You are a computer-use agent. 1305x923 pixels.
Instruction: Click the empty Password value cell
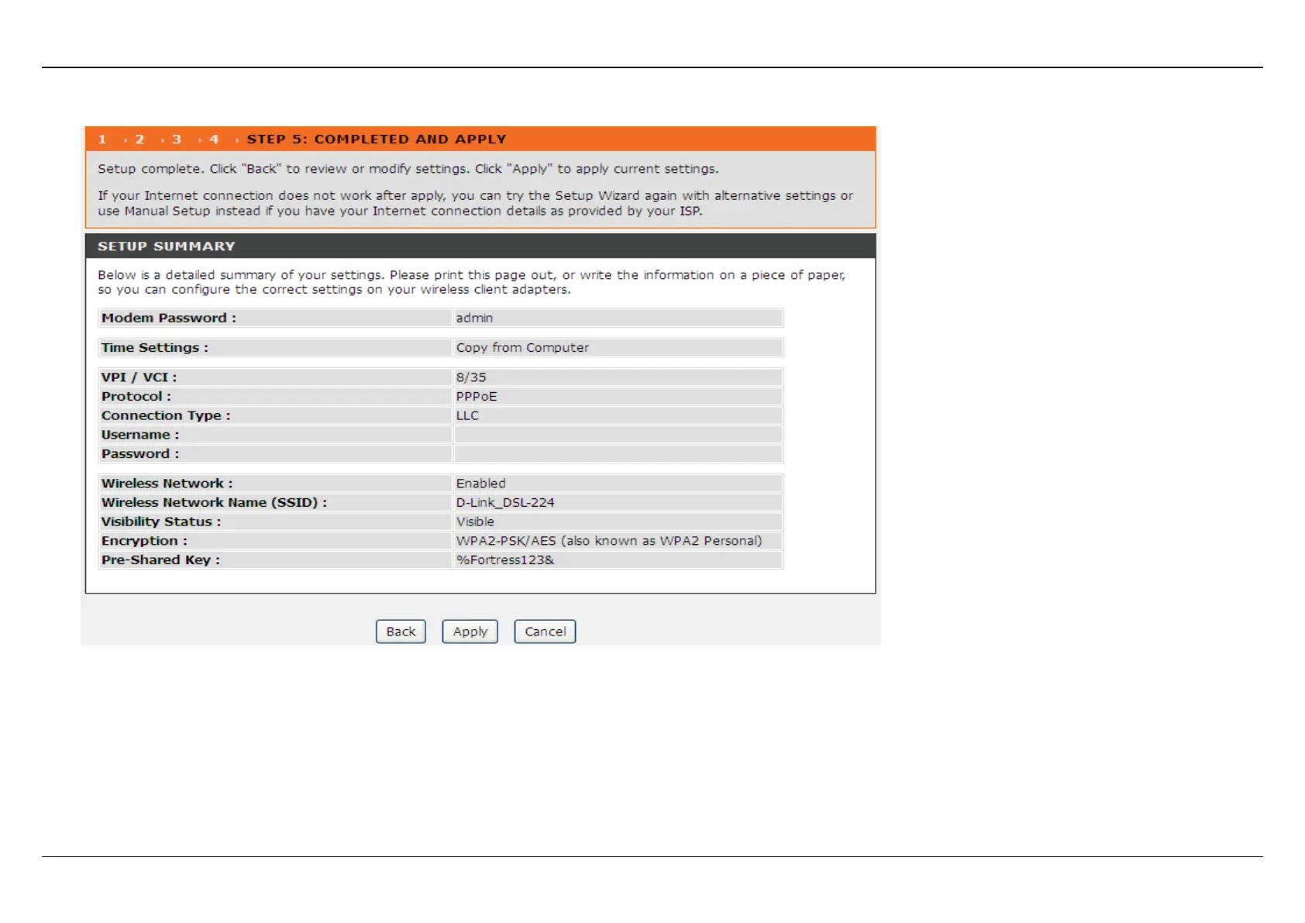(618, 453)
